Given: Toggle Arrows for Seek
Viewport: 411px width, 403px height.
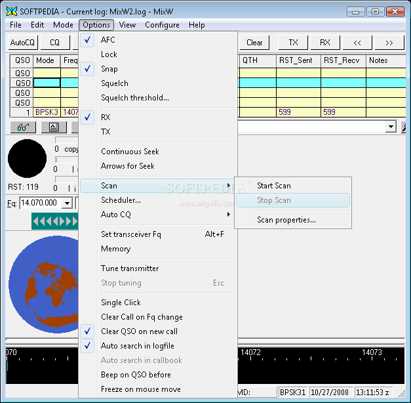Looking at the screenshot, I should (x=158, y=166).
